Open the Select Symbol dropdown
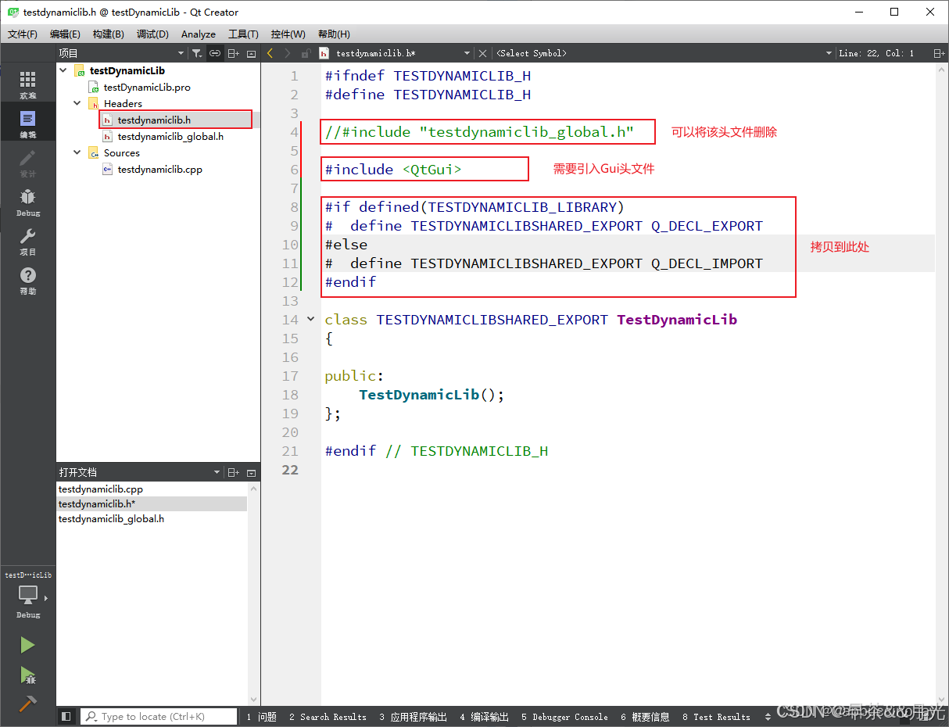This screenshot has width=949, height=727. click(664, 53)
